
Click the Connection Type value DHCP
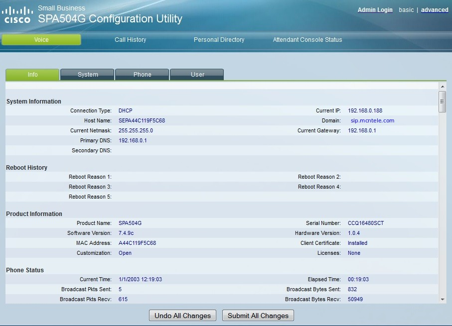coord(126,110)
